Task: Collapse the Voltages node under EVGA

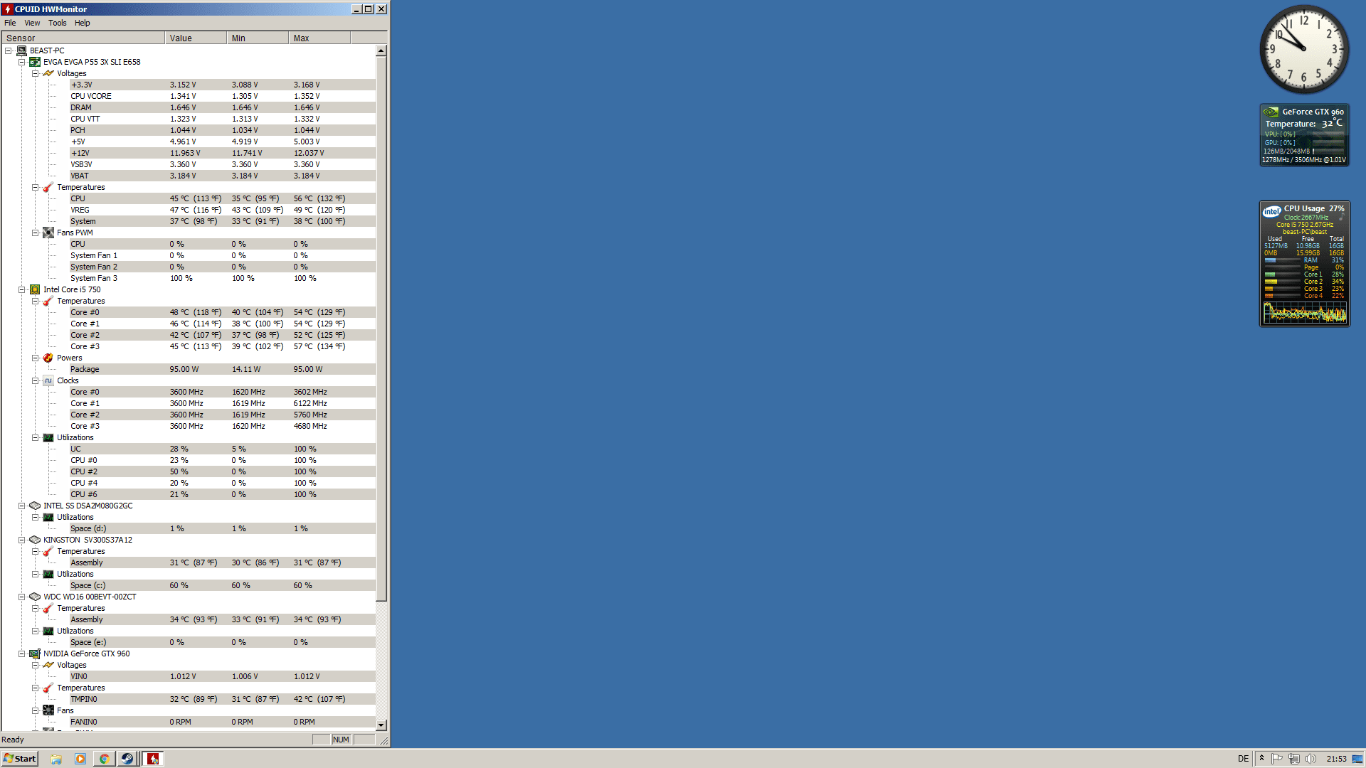Action: [x=35, y=73]
